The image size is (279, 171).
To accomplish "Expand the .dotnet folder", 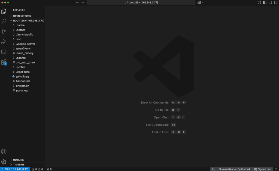I will click(x=27, y=30).
